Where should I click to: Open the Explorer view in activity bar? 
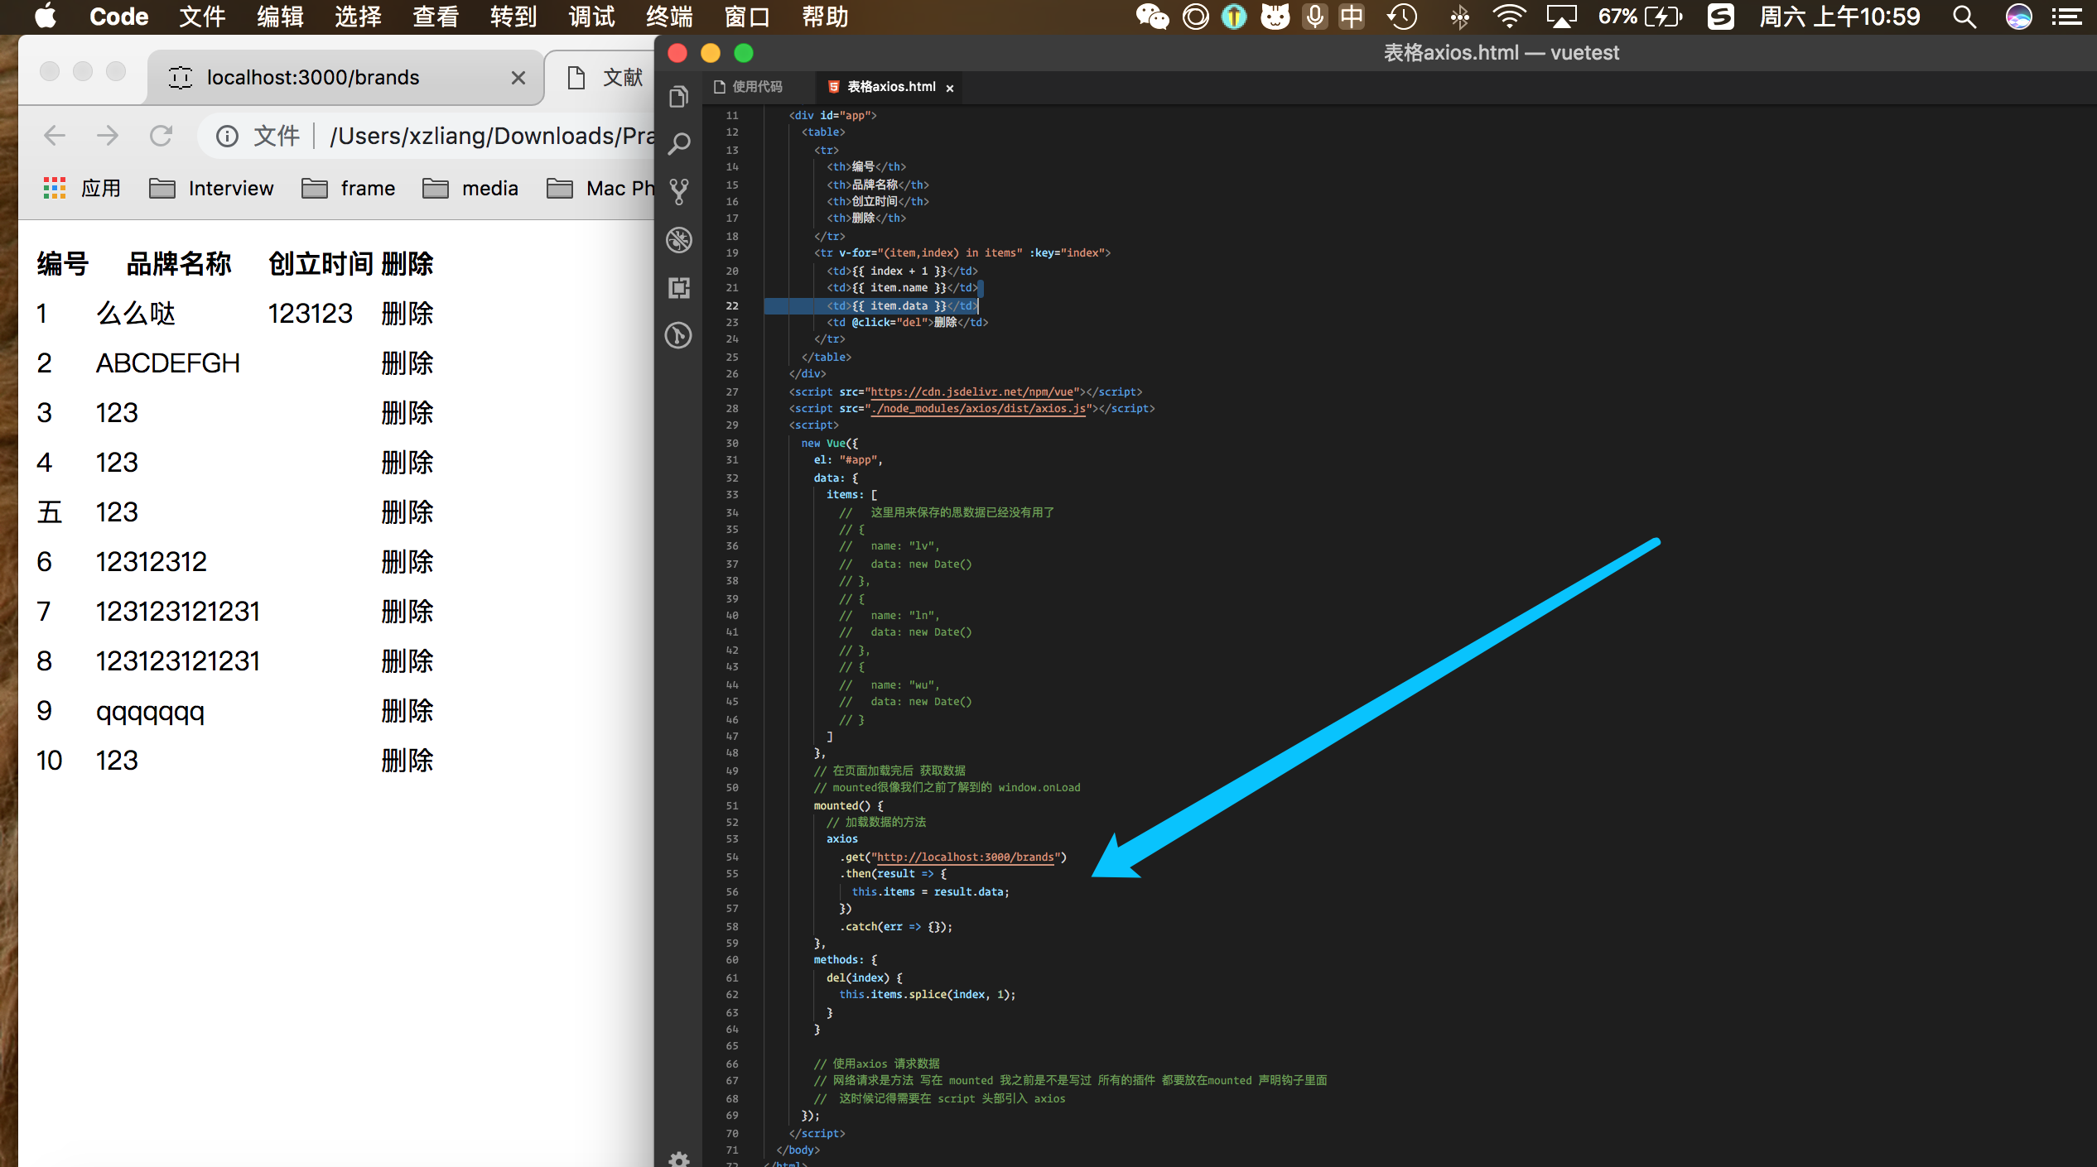[x=679, y=97]
